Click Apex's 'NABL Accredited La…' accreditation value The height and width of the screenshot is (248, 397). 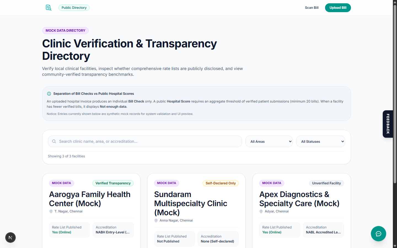tap(323, 232)
